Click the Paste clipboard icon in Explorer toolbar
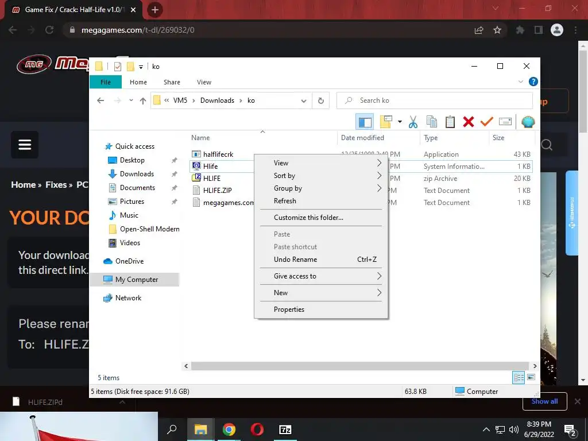This screenshot has width=588, height=441. (450, 122)
